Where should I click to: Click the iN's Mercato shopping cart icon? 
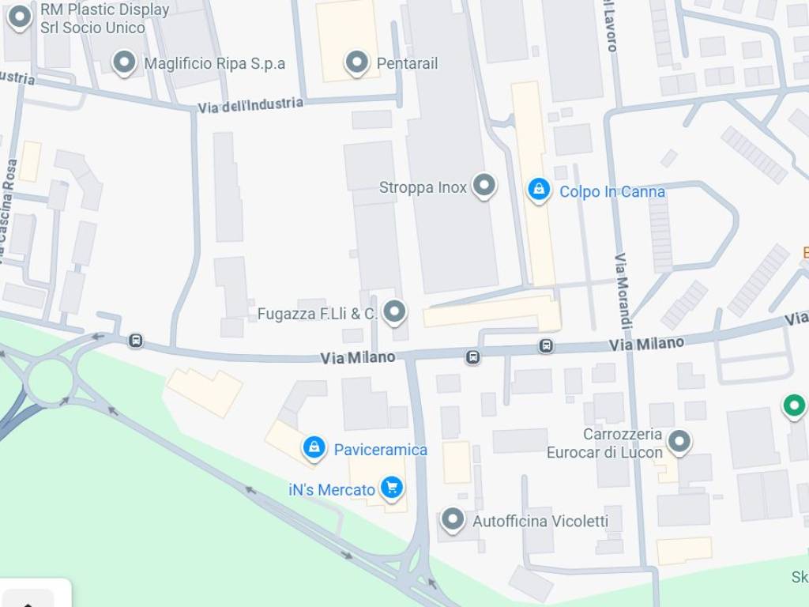pos(392,488)
